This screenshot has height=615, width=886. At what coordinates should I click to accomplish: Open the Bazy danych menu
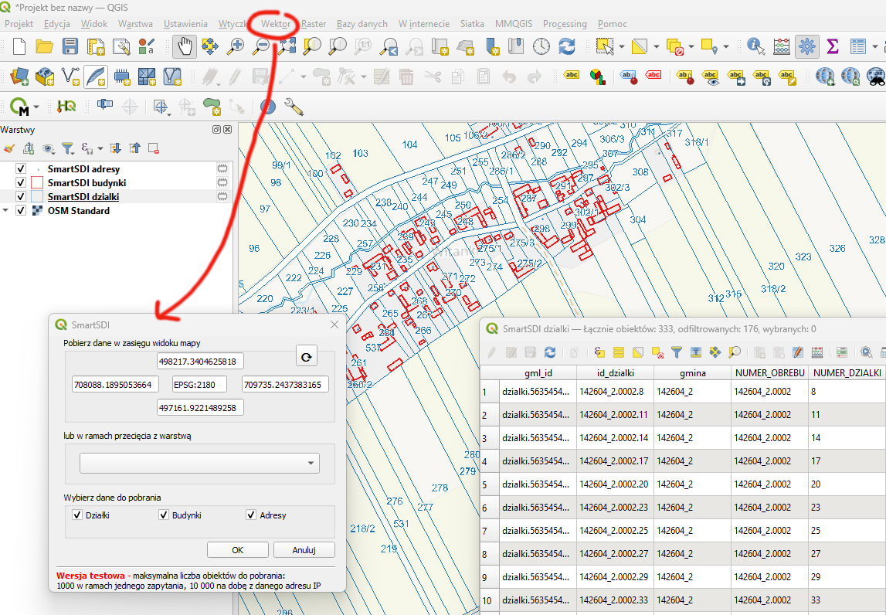tap(362, 24)
